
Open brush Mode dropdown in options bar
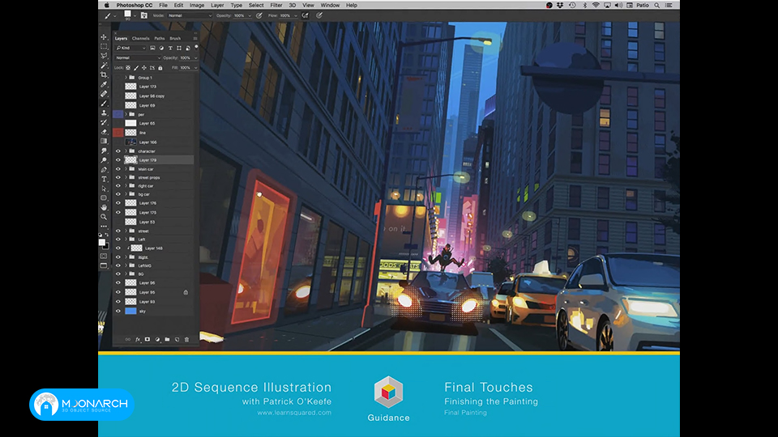click(190, 15)
